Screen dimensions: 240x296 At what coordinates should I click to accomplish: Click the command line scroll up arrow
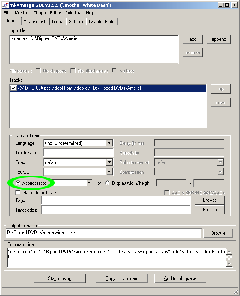click(x=229, y=252)
